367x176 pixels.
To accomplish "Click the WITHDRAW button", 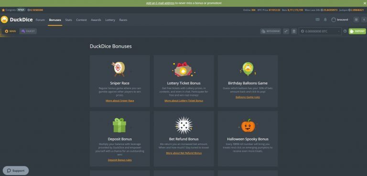I will point(270,31).
